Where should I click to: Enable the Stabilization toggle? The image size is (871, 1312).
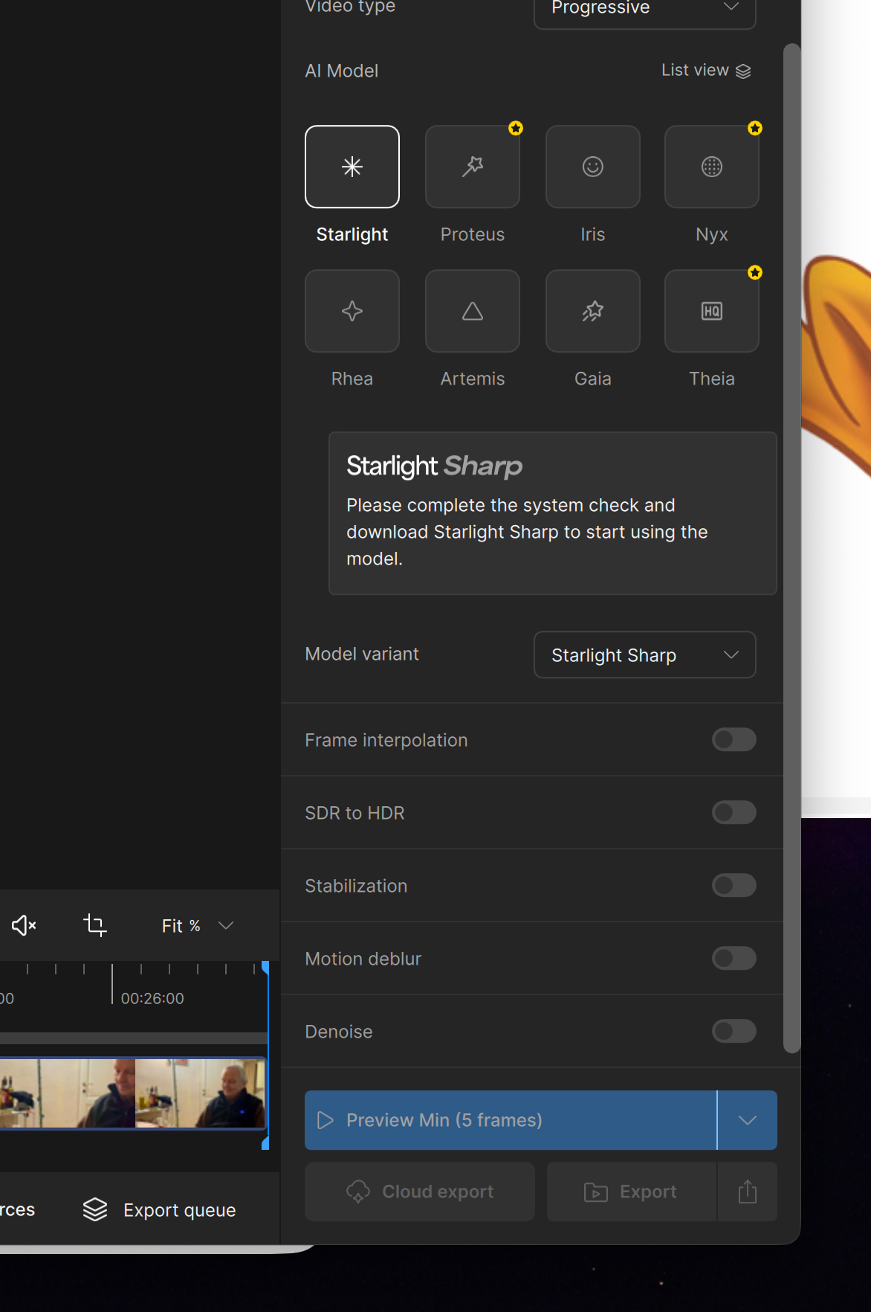coord(734,885)
